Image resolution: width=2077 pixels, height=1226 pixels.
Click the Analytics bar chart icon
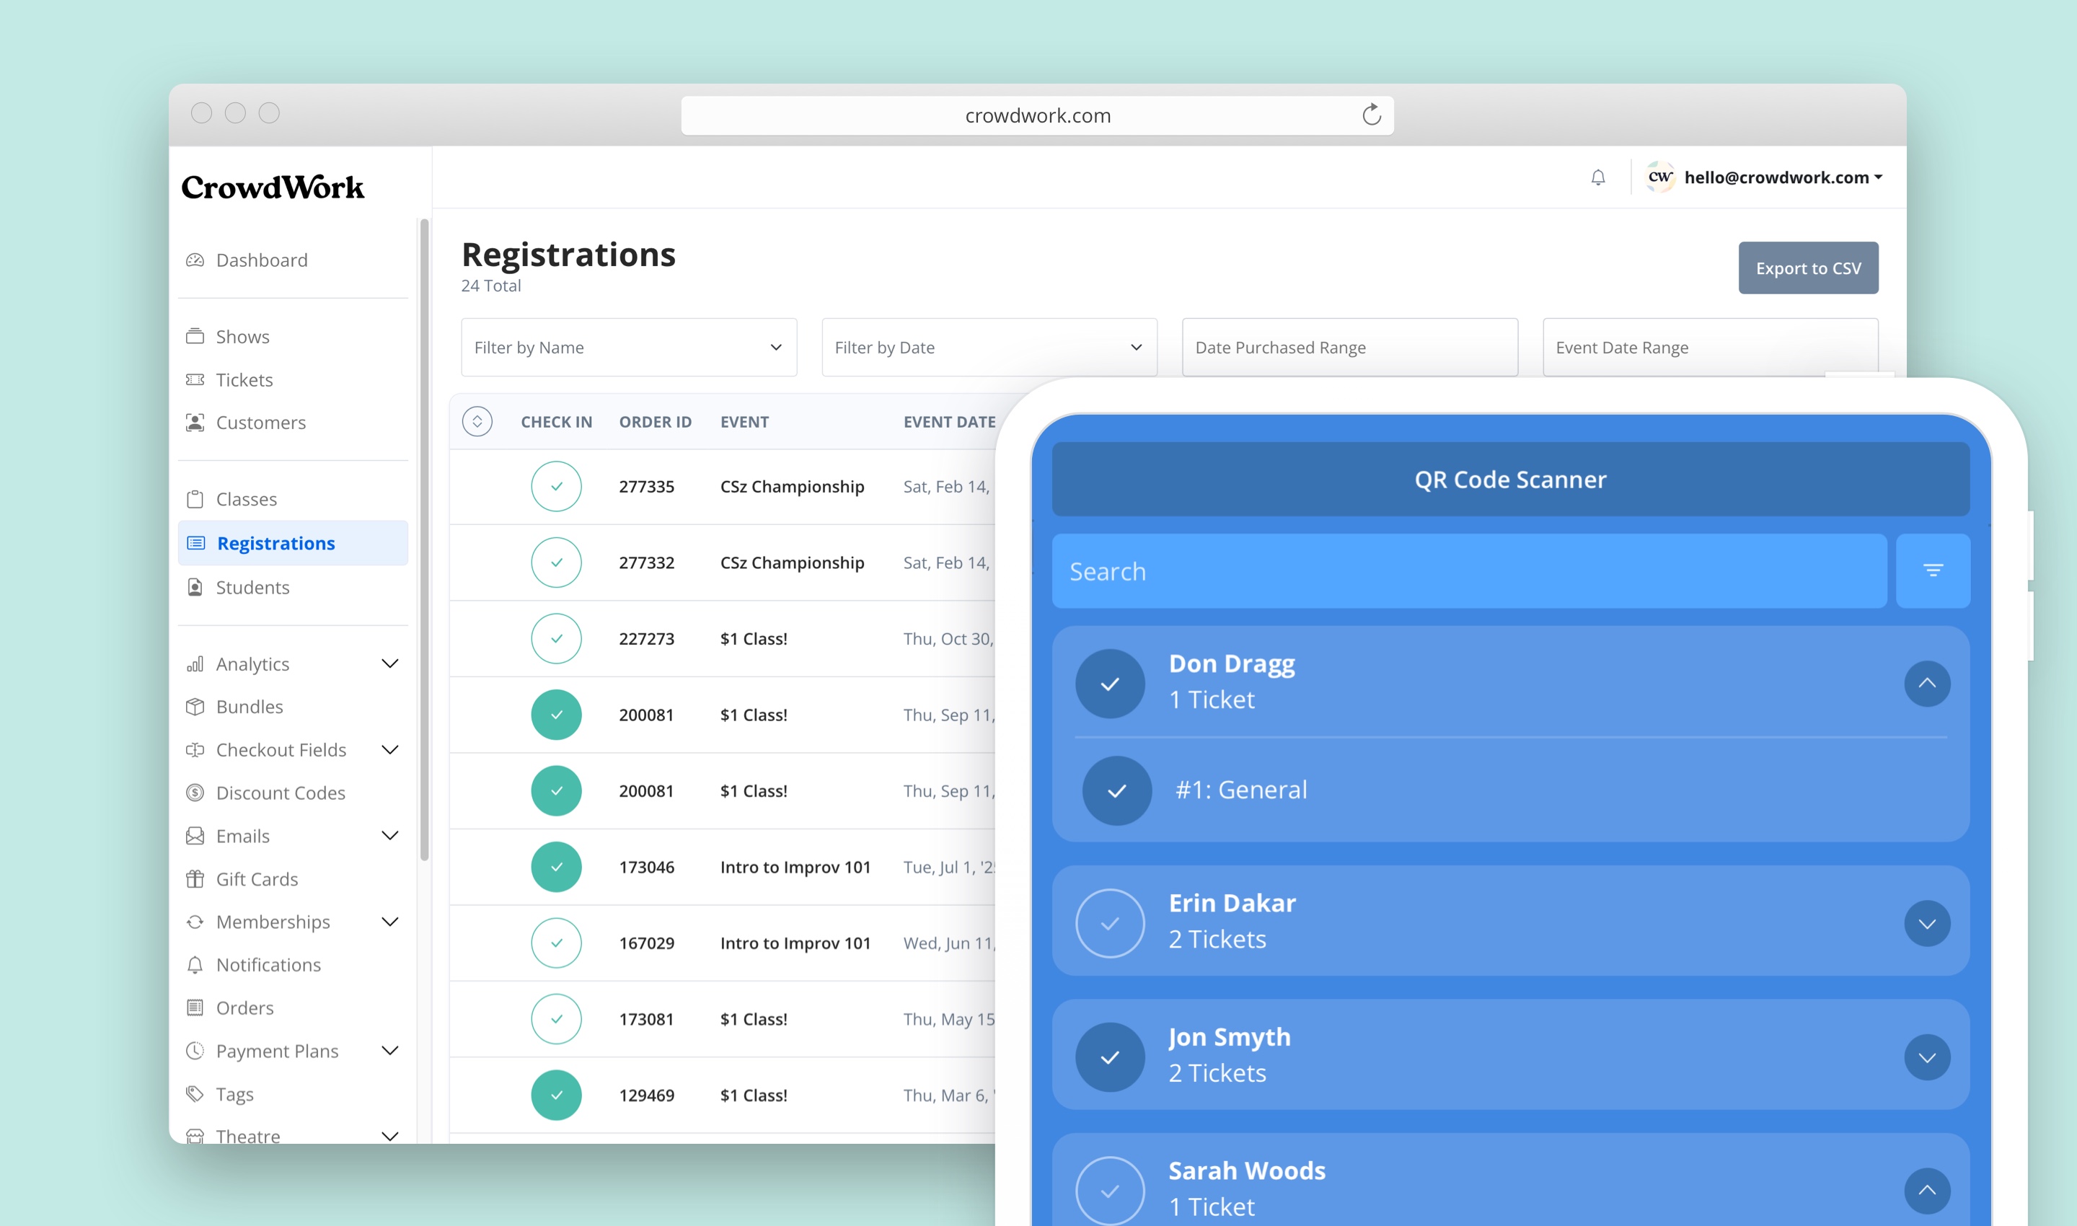click(195, 664)
